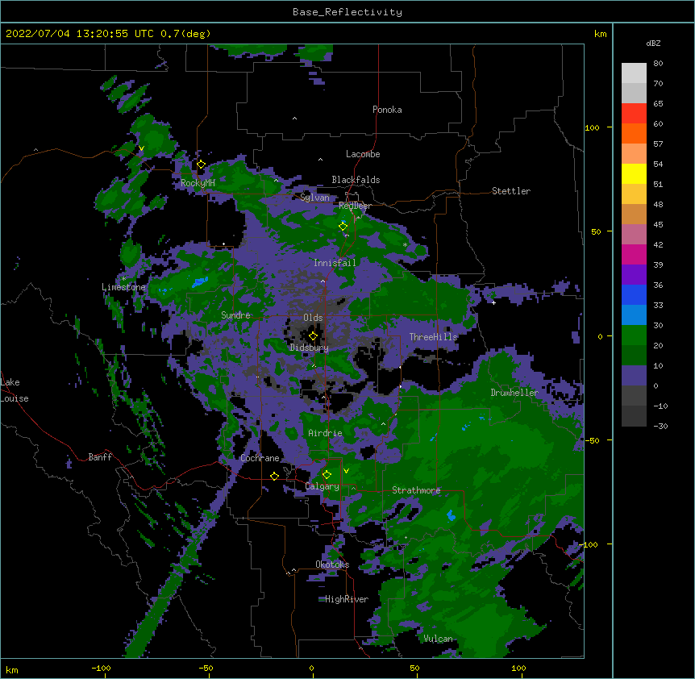
Task: Click the RockyMH label
Action: click(198, 183)
